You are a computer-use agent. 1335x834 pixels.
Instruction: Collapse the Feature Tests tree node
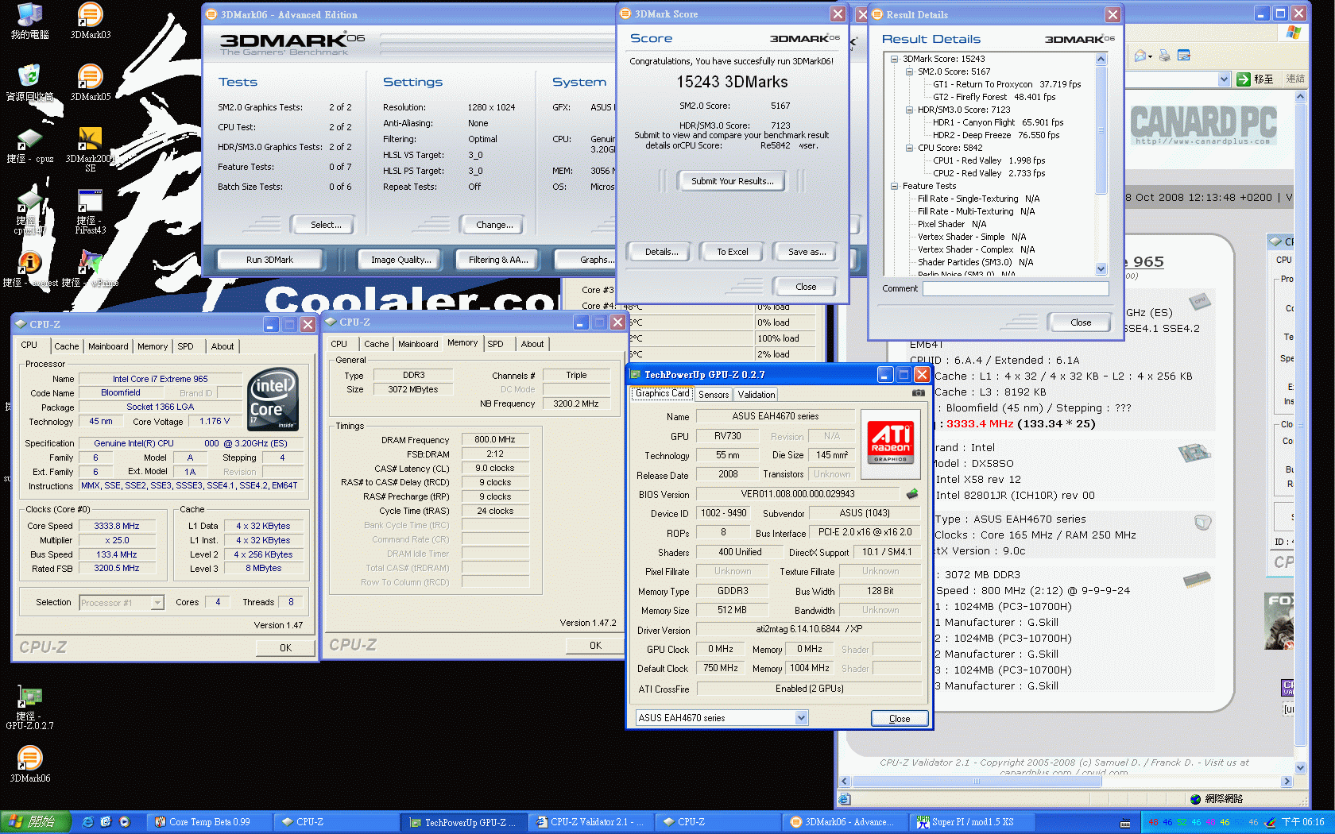(894, 186)
